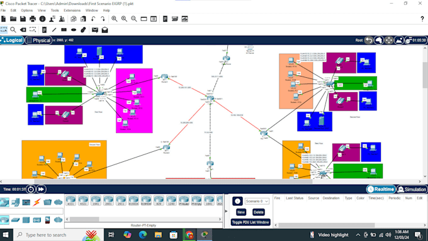This screenshot has width=428, height=241.
Task: Place a Note on the workspace
Action: coord(44,29)
